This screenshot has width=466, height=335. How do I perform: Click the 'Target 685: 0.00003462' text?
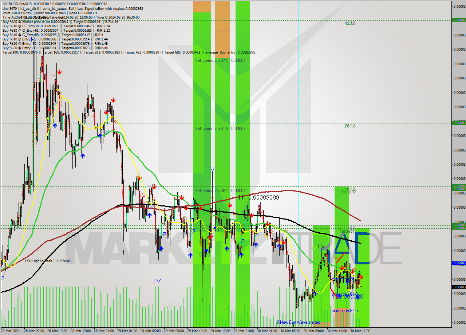point(182,52)
